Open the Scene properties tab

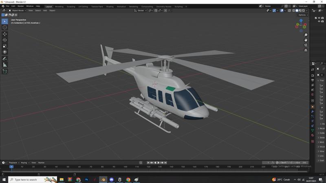click(x=313, y=90)
